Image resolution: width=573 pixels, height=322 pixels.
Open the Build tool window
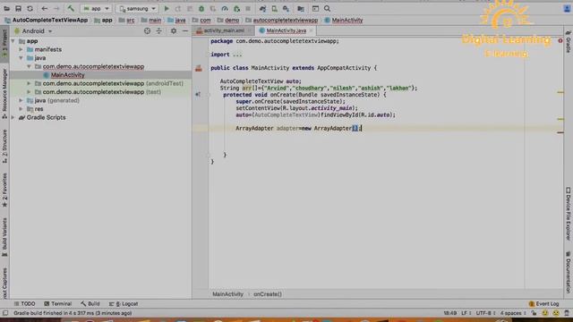[90, 304]
